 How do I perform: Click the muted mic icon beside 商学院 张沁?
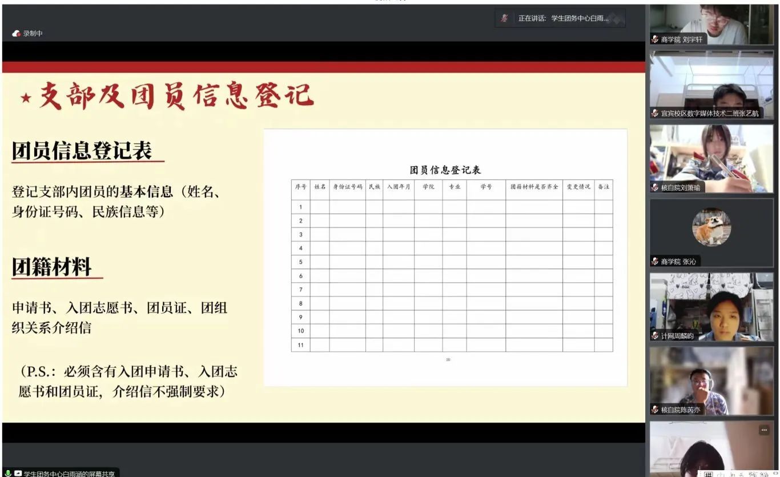[656, 261]
